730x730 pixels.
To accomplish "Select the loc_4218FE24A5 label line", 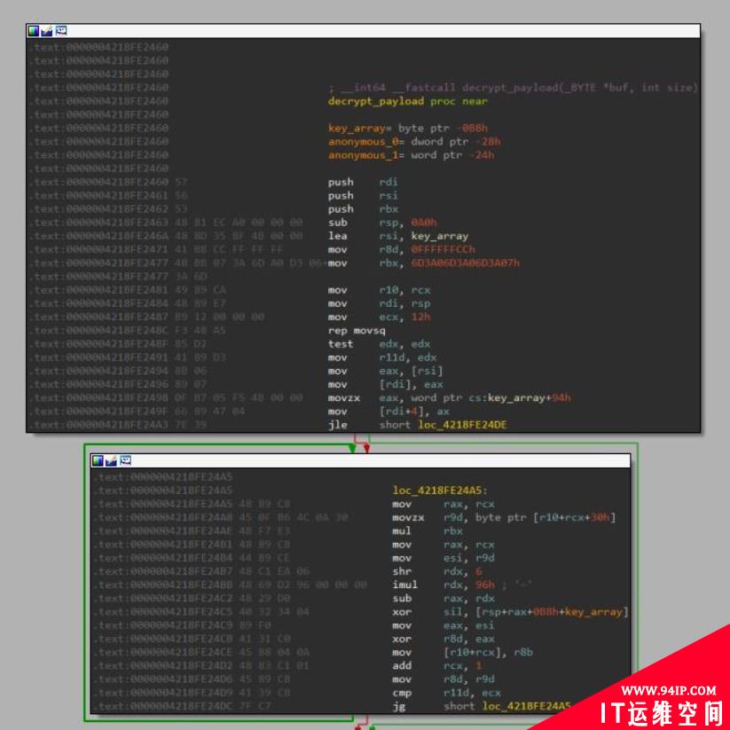I will 440,491.
